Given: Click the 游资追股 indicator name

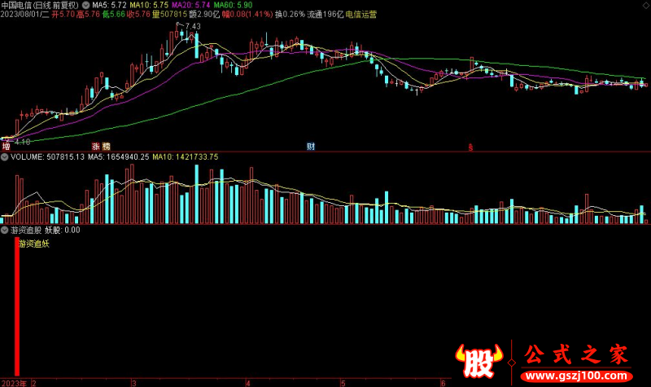Looking at the screenshot, I should coord(26,231).
